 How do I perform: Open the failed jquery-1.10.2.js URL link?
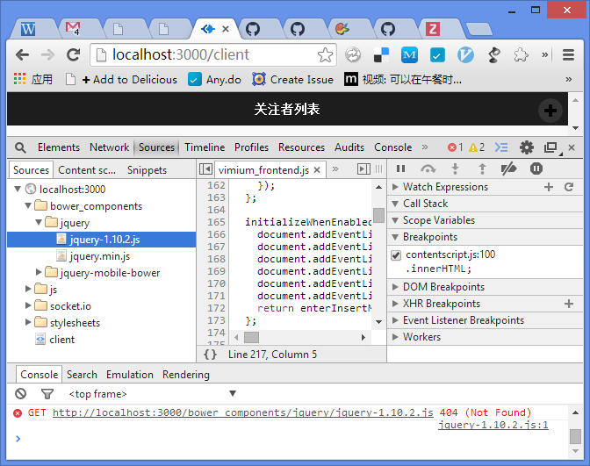pos(242,412)
